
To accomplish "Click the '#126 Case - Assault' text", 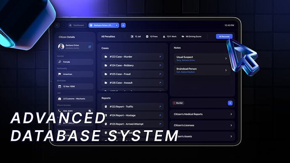I will click(x=121, y=83).
